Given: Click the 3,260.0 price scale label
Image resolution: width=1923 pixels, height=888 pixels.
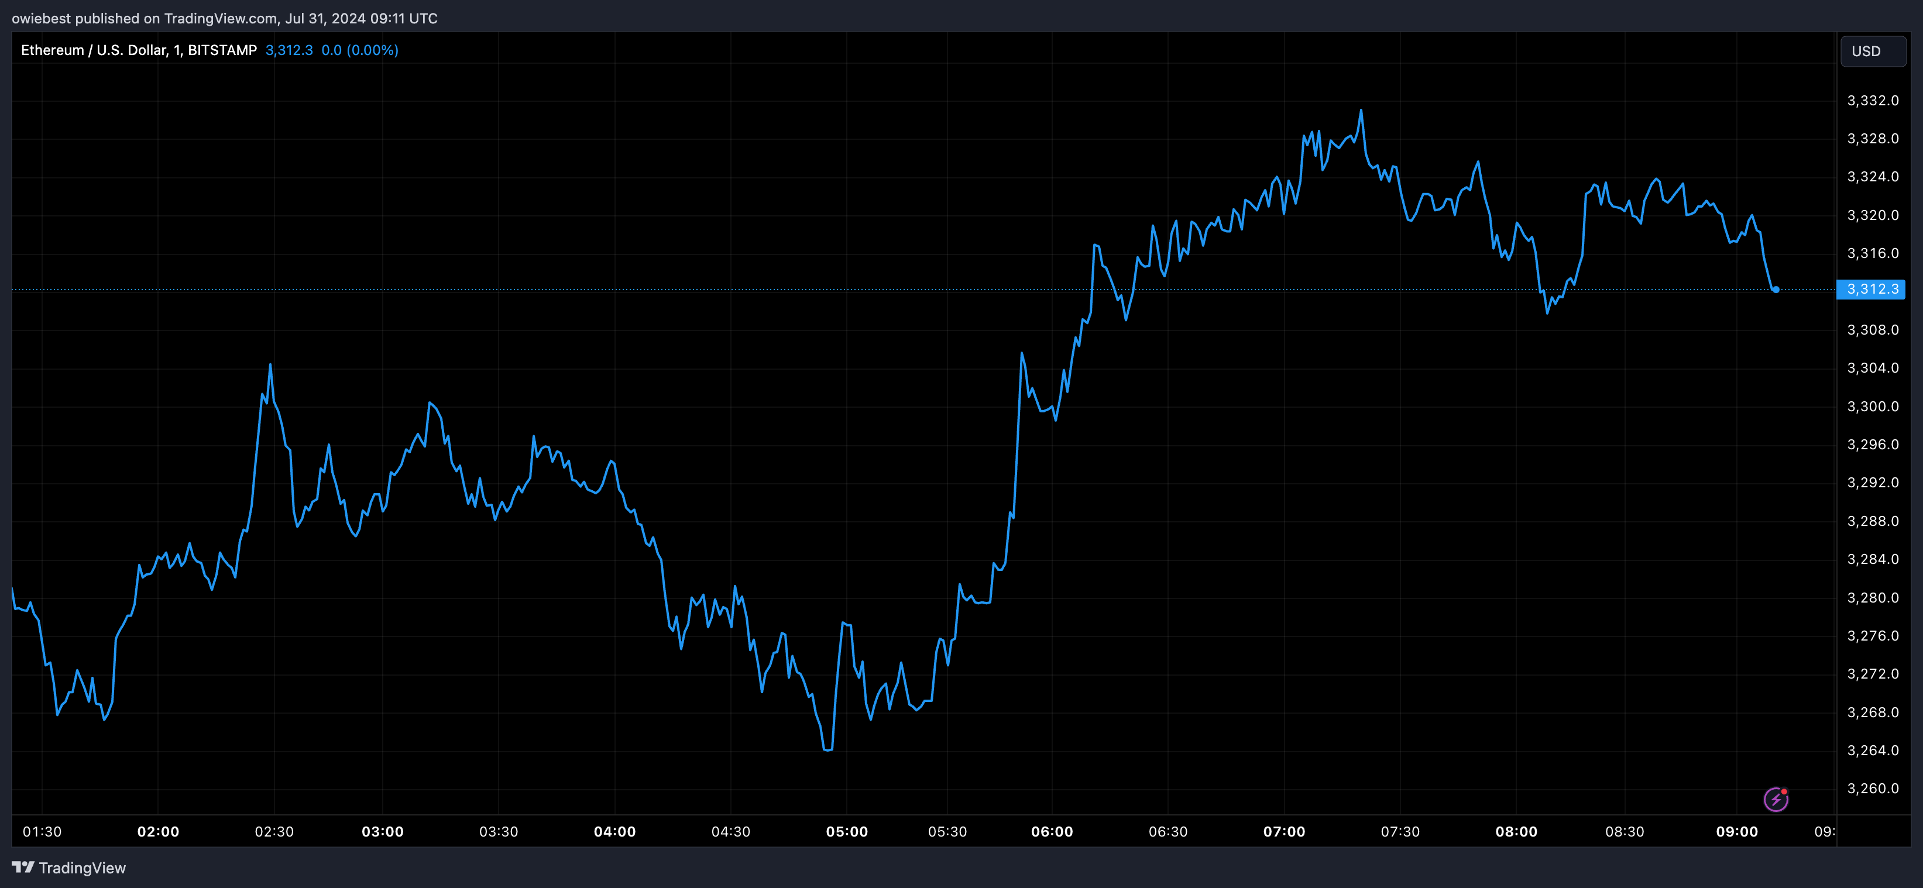Looking at the screenshot, I should pos(1872,789).
